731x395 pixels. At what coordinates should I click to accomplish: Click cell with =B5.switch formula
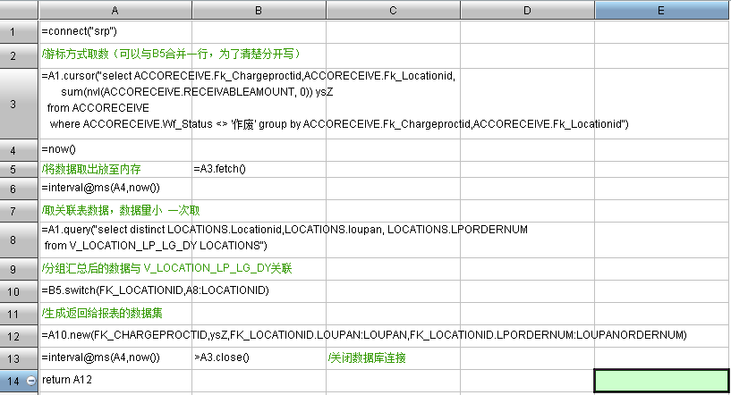pyautogui.click(x=115, y=291)
